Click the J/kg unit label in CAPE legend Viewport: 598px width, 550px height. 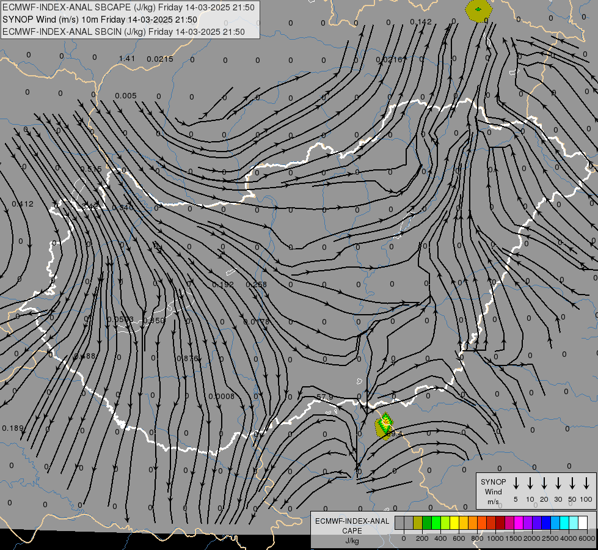tap(352, 541)
